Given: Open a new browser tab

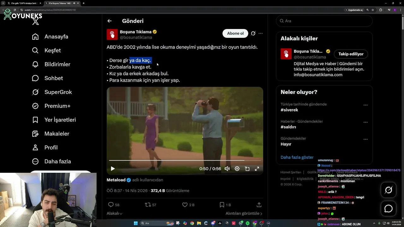Looking at the screenshot, I should point(83,3).
